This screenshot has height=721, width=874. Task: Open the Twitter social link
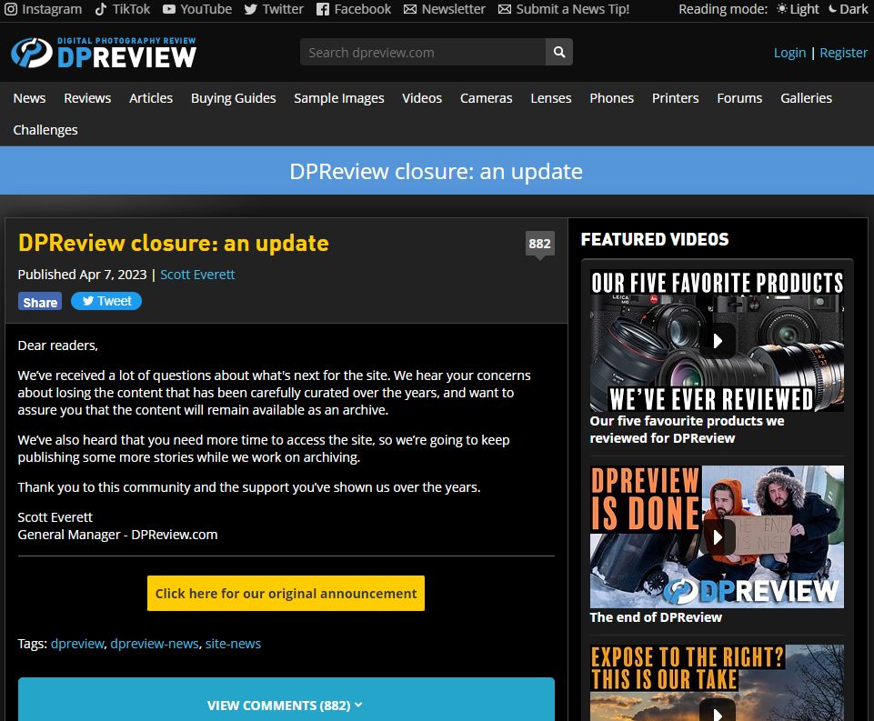(275, 9)
